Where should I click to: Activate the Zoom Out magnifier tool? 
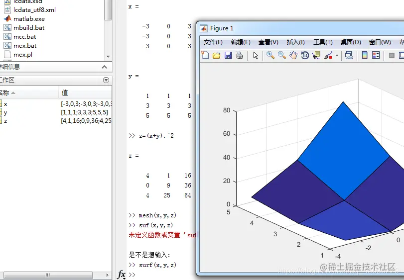(x=281, y=55)
